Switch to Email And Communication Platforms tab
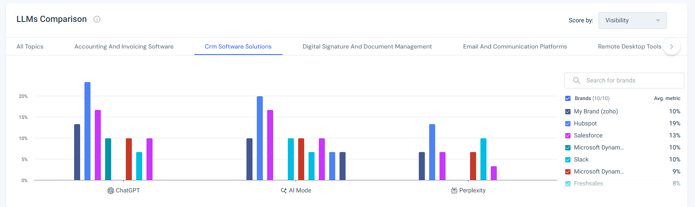 tap(515, 46)
